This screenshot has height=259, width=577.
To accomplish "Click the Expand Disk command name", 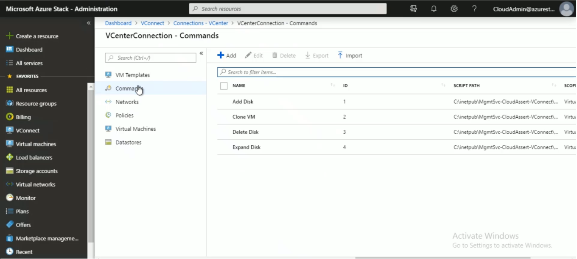I will [x=246, y=147].
